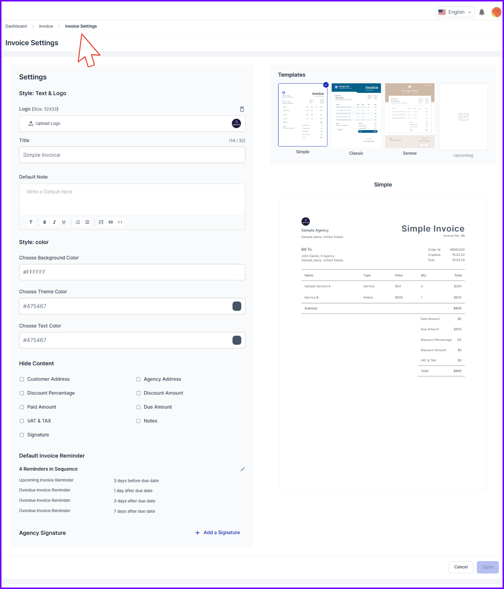The width and height of the screenshot is (504, 589).
Task: Click the Save button
Action: pos(488,567)
